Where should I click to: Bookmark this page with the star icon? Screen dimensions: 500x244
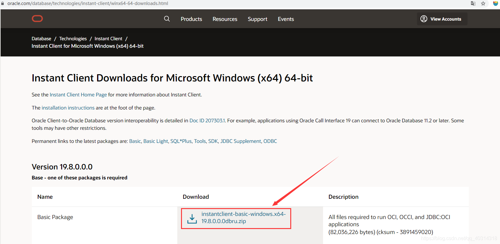click(x=483, y=3)
